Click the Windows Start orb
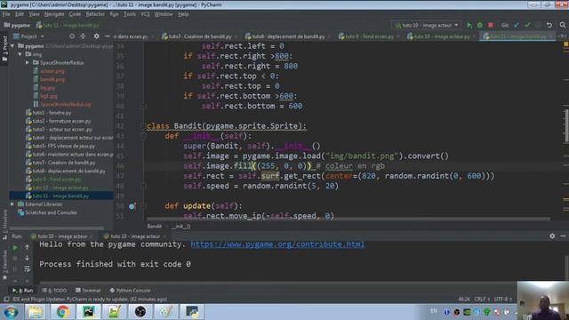 pyautogui.click(x=11, y=312)
